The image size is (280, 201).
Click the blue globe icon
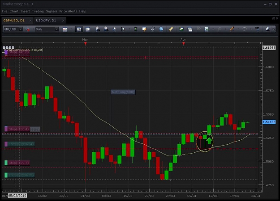161,29
